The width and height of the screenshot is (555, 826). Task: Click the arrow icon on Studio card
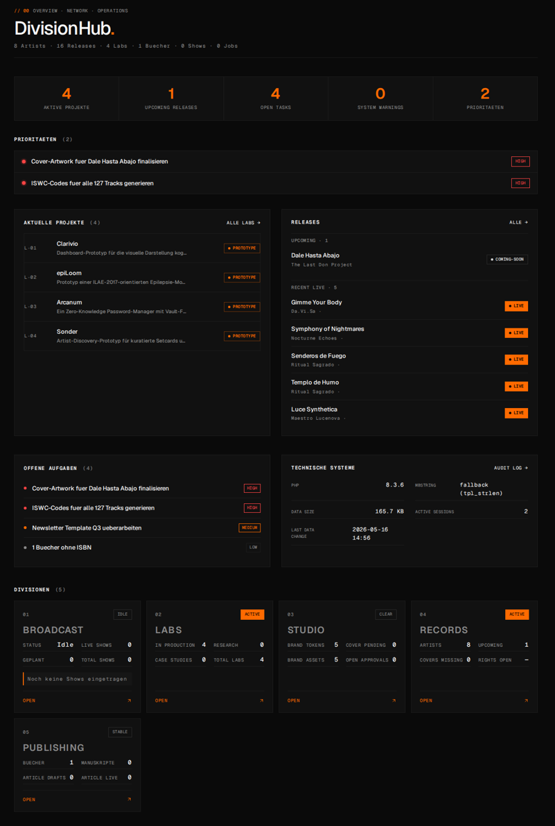tap(394, 700)
